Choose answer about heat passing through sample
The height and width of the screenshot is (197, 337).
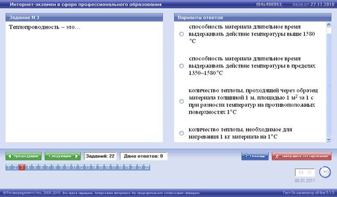(181, 101)
